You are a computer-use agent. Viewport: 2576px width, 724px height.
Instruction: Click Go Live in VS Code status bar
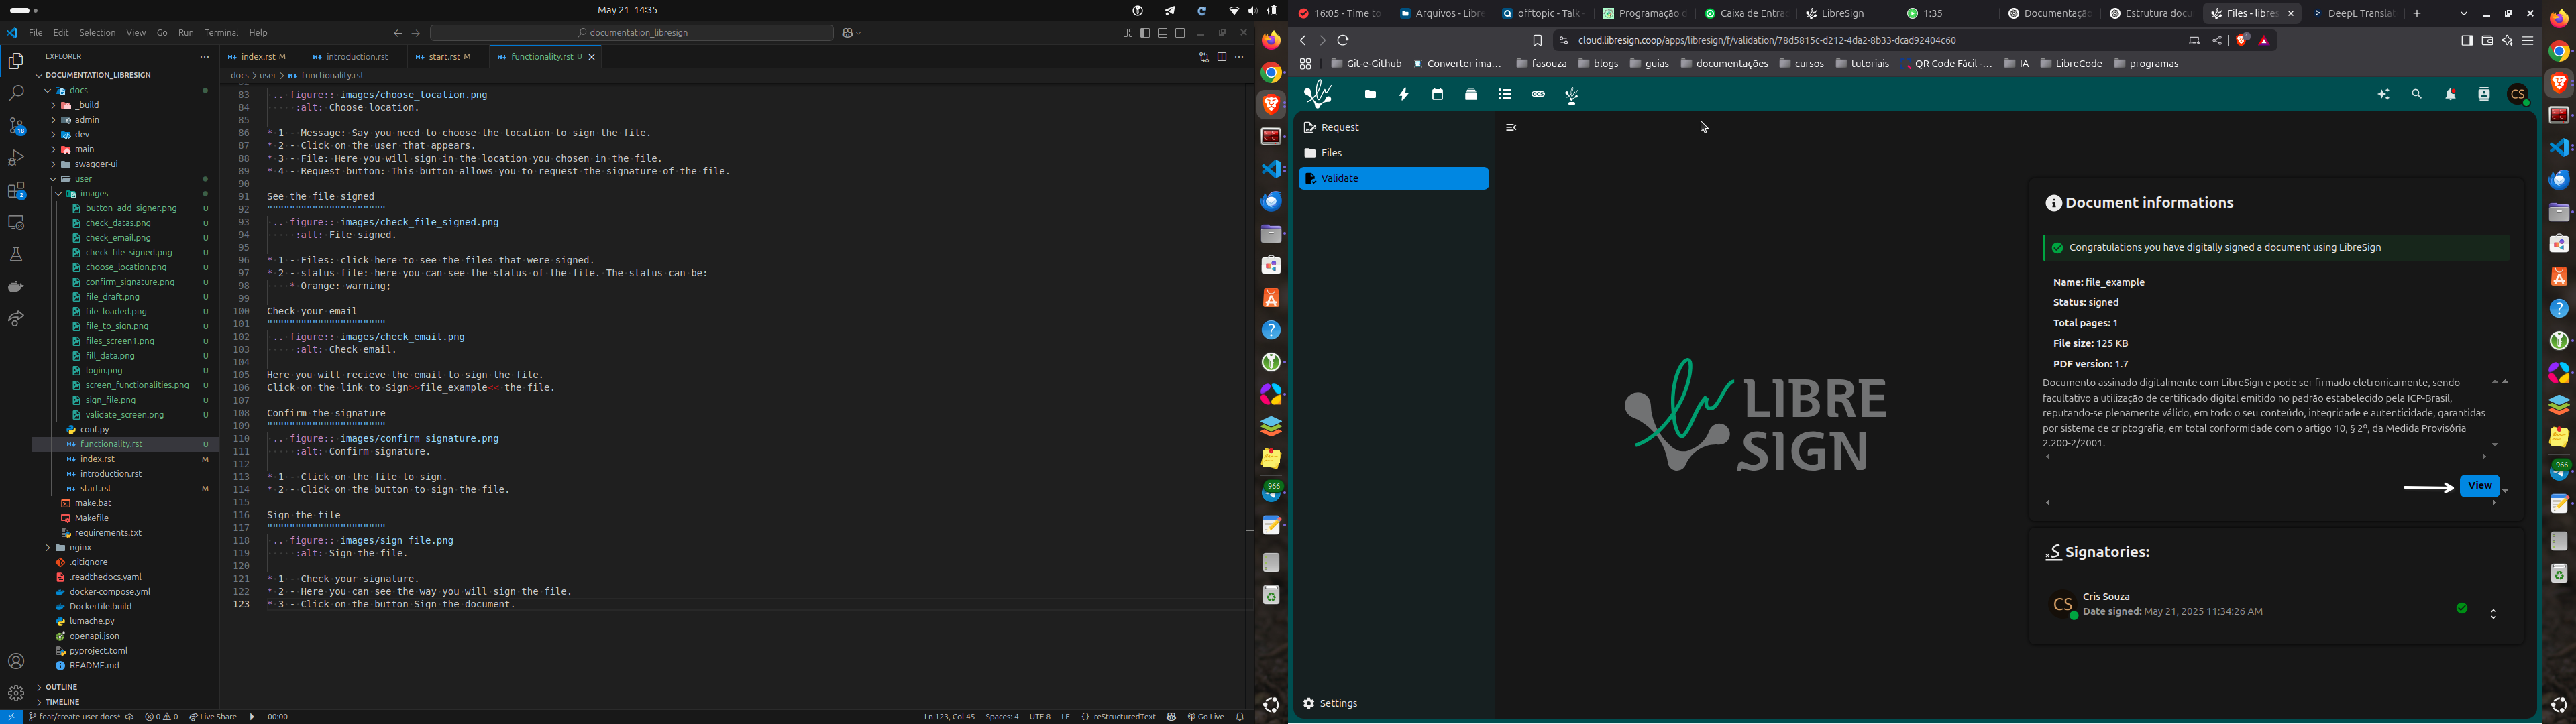click(1206, 717)
